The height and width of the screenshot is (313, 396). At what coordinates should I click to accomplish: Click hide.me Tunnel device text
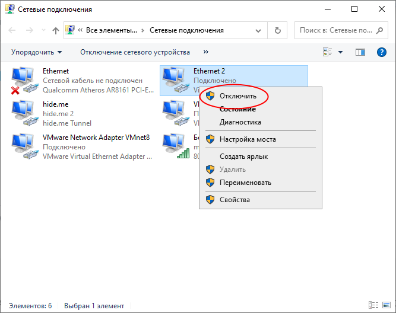[67, 123]
